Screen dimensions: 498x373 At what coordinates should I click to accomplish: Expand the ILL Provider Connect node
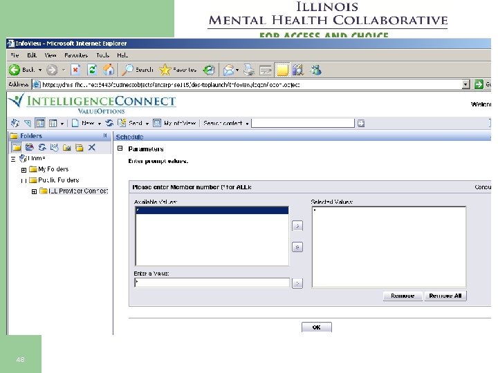[x=34, y=191]
